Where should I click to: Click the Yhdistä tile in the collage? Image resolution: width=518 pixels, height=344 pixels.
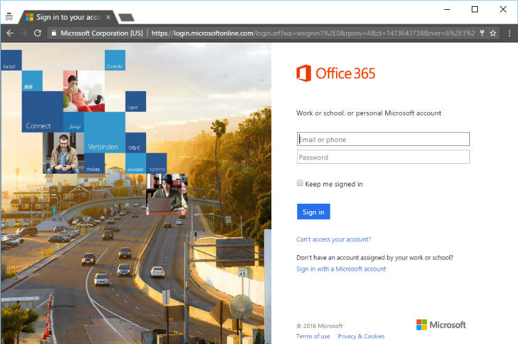tap(94, 163)
